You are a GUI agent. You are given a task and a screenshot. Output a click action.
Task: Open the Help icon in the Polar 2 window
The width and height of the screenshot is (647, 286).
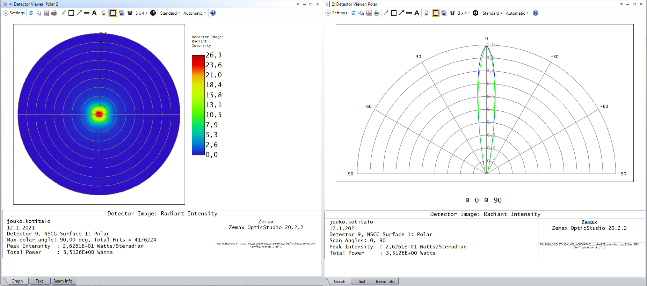pos(213,13)
